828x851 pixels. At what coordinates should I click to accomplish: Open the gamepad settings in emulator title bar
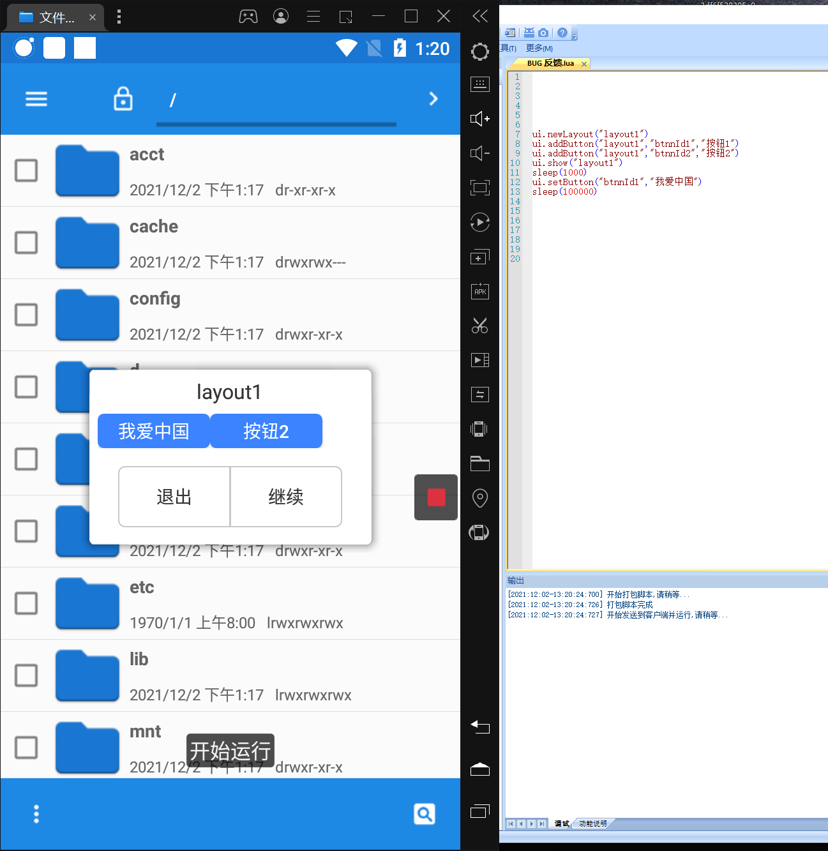coord(248,17)
